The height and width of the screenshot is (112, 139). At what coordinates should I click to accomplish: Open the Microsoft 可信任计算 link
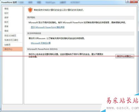[x=41, y=43]
